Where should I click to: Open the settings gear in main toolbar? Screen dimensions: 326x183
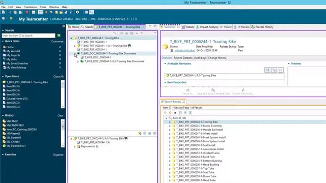(x=77, y=12)
